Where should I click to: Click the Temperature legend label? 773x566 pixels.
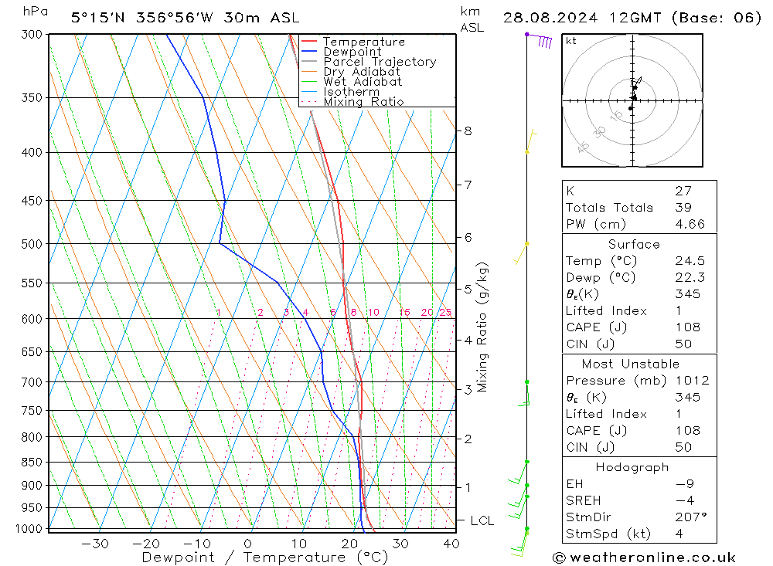pos(364,42)
